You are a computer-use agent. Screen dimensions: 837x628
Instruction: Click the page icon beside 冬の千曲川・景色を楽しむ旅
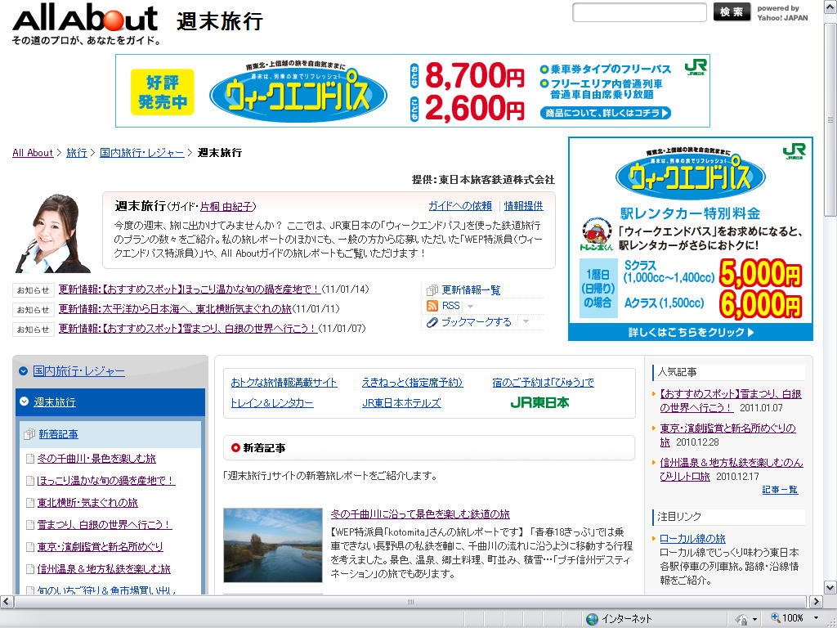click(30, 459)
